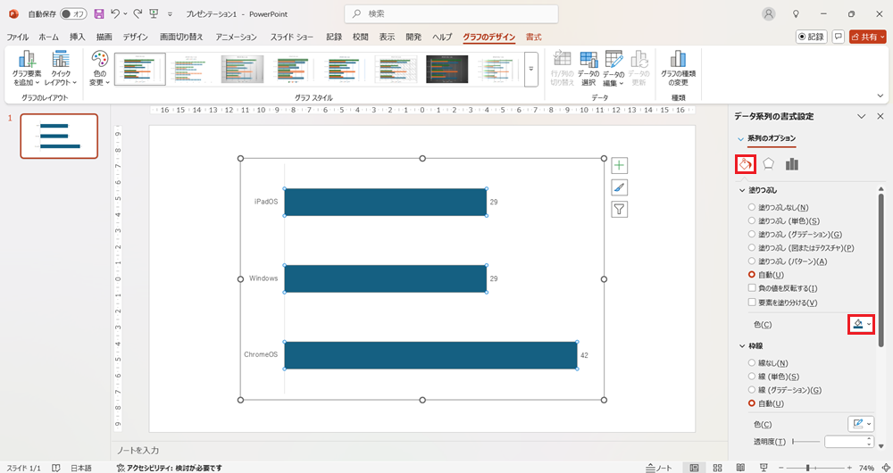Viewport: 893px width, 473px height.
Task: Open border color dropdown
Action: pyautogui.click(x=861, y=424)
